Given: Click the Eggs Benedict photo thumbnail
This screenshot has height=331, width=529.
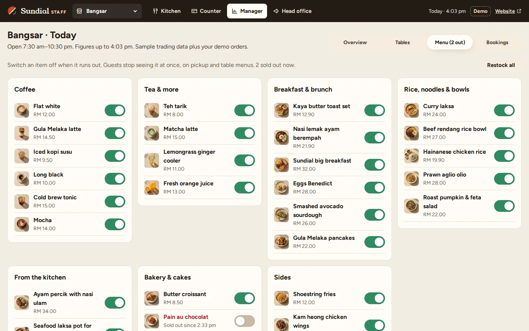Looking at the screenshot, I should coord(281,188).
